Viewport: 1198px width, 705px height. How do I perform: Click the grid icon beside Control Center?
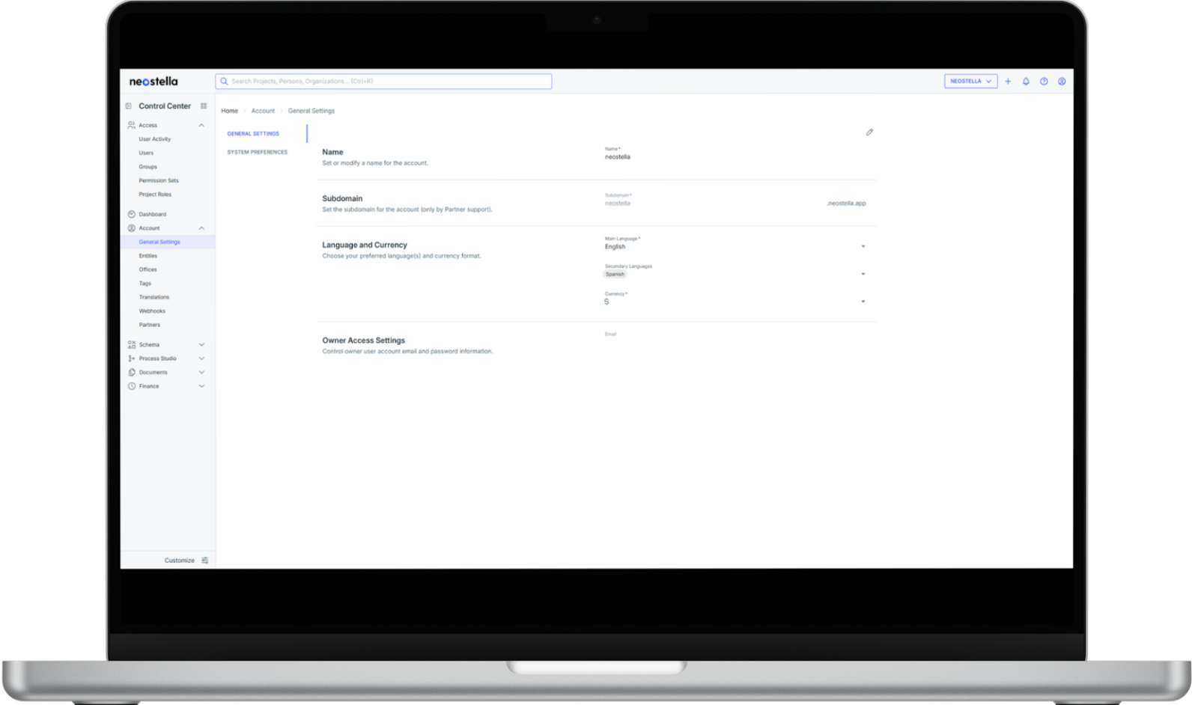204,106
